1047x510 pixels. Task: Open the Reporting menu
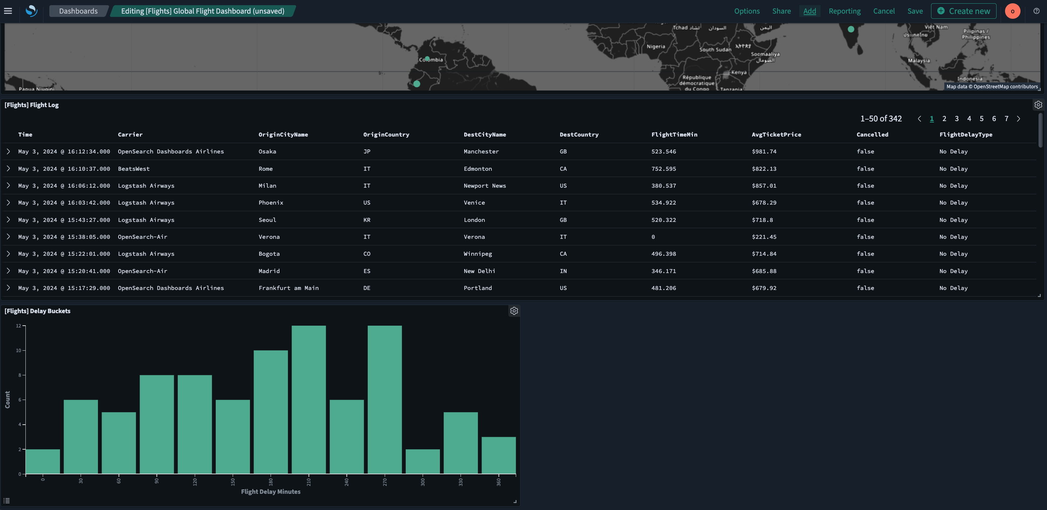tap(845, 11)
